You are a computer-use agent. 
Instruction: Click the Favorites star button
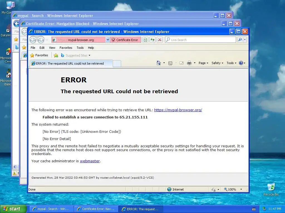pos(39,55)
